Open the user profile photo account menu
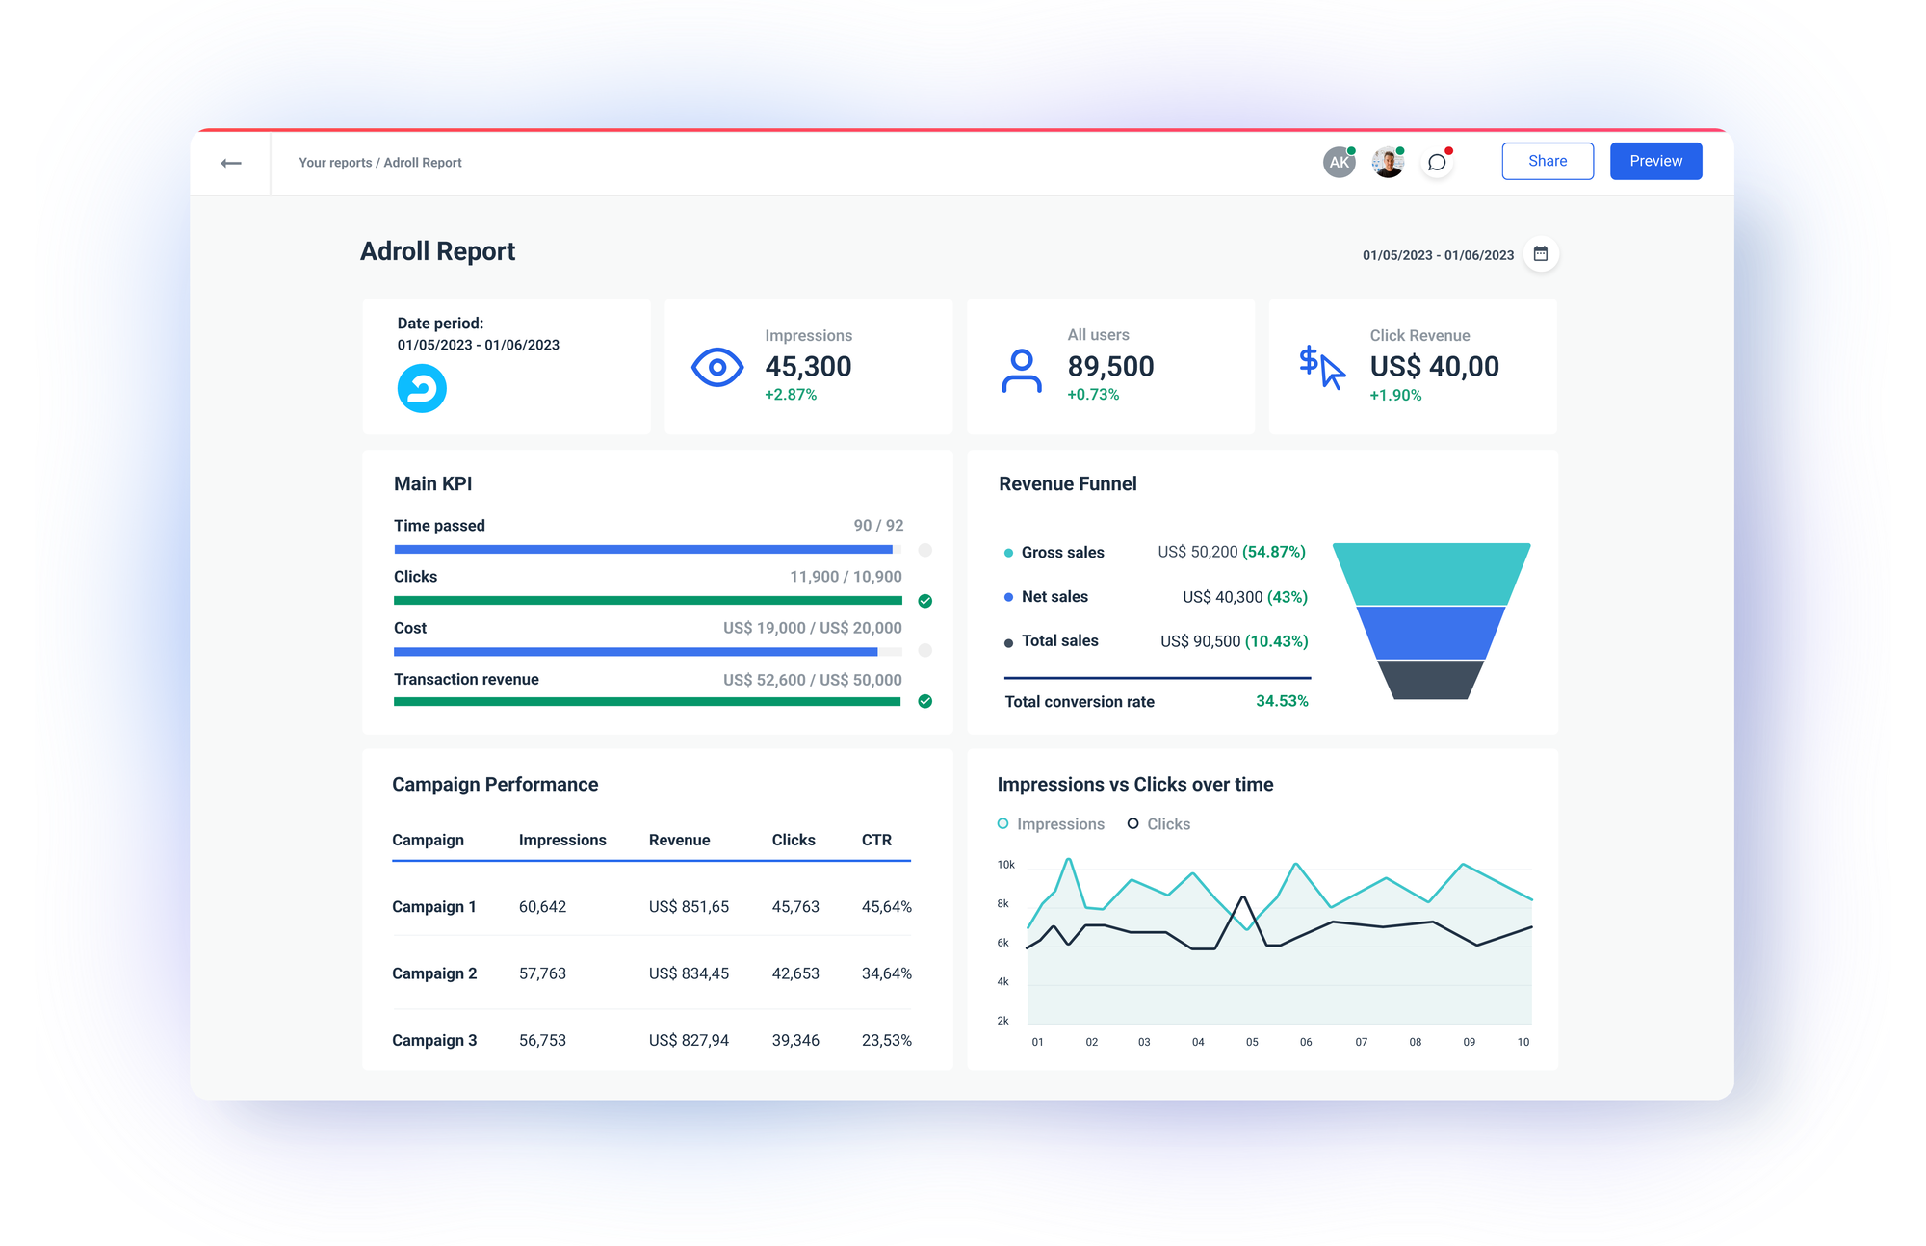Viewport: 1926px width, 1246px height. 1388,161
